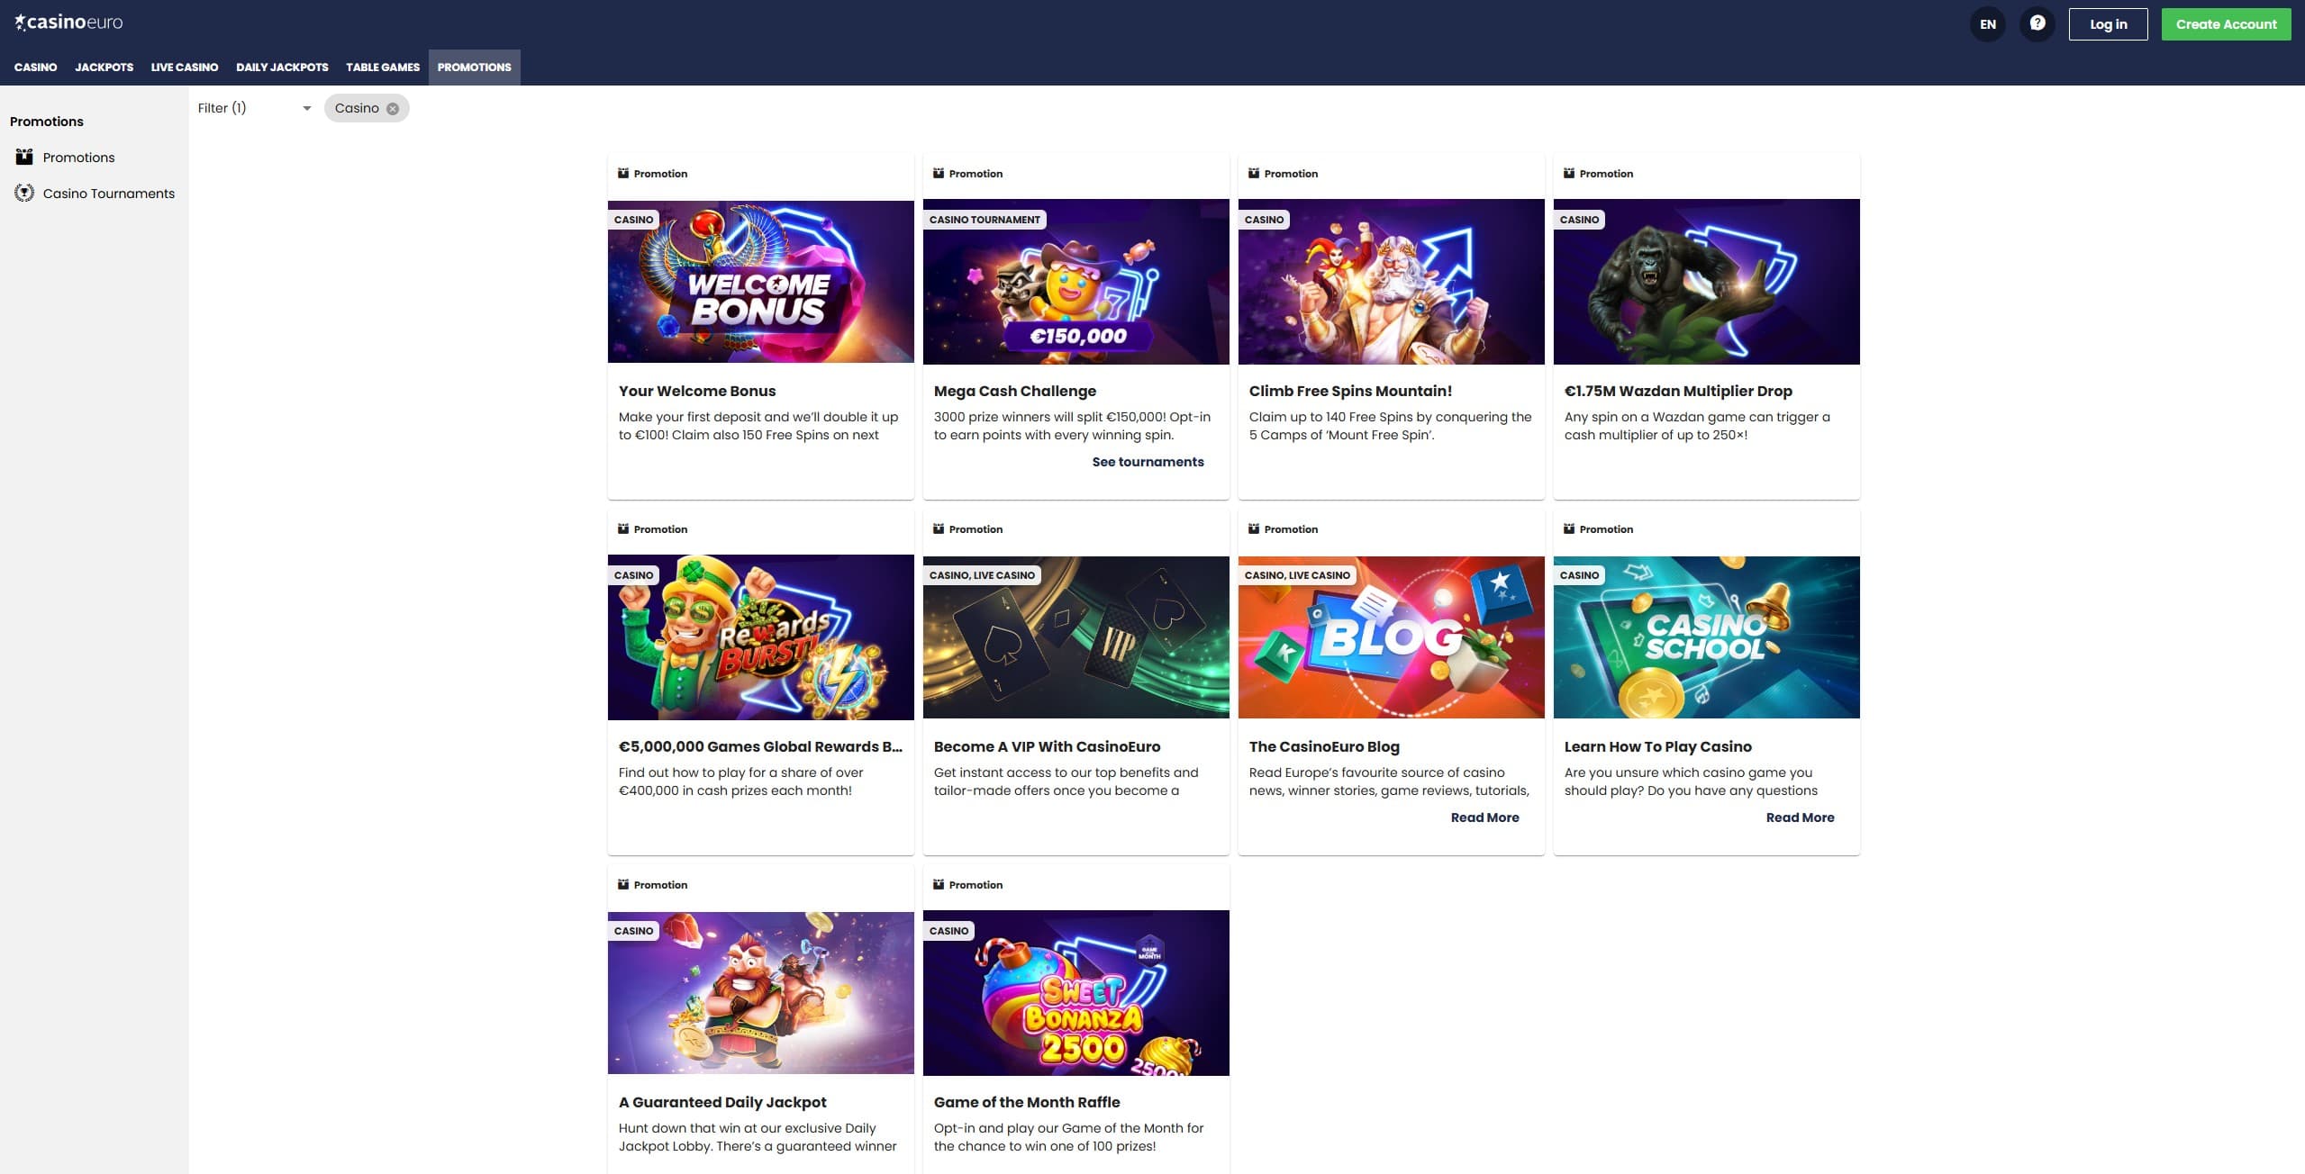Viewport: 2305px width, 1174px height.
Task: Open the Wazdan gorilla banner image
Action: (x=1706, y=282)
